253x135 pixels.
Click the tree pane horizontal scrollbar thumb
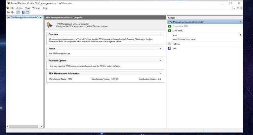click(23, 126)
